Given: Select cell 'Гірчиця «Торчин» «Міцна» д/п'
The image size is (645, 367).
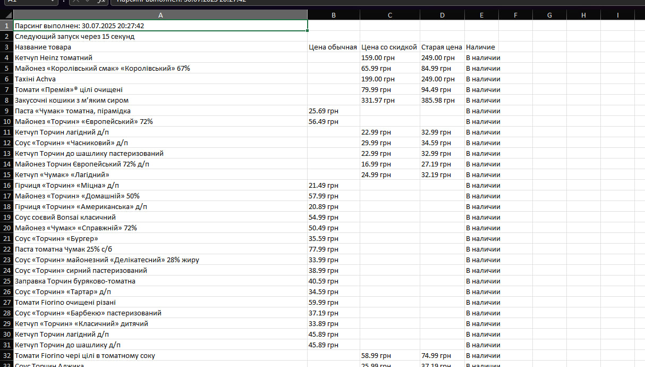Looking at the screenshot, I should 160,185.
